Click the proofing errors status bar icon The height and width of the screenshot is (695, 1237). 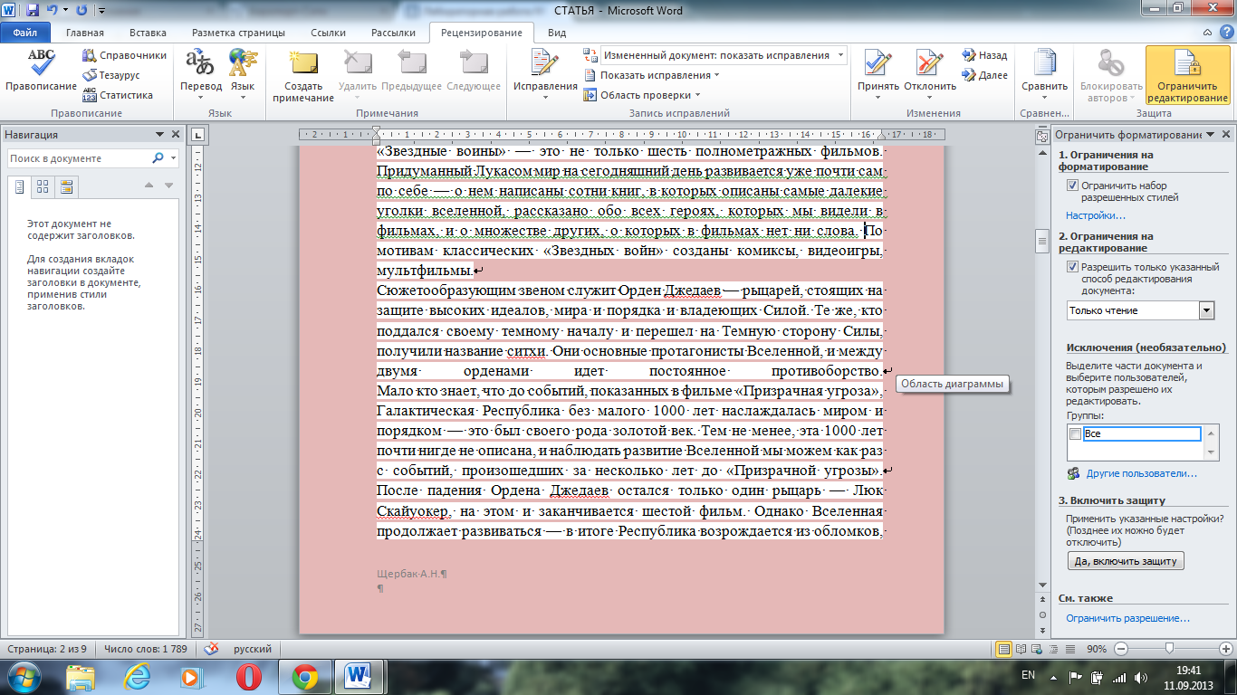211,649
